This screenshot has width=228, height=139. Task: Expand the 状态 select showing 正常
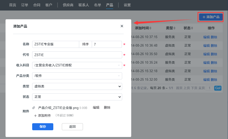pos(77,97)
